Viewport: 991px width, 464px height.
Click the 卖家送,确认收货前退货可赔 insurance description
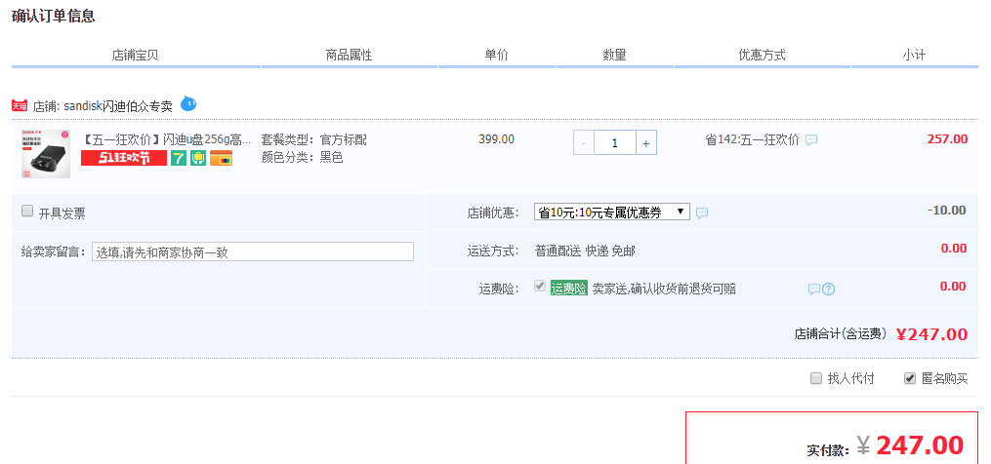pyautogui.click(x=664, y=290)
